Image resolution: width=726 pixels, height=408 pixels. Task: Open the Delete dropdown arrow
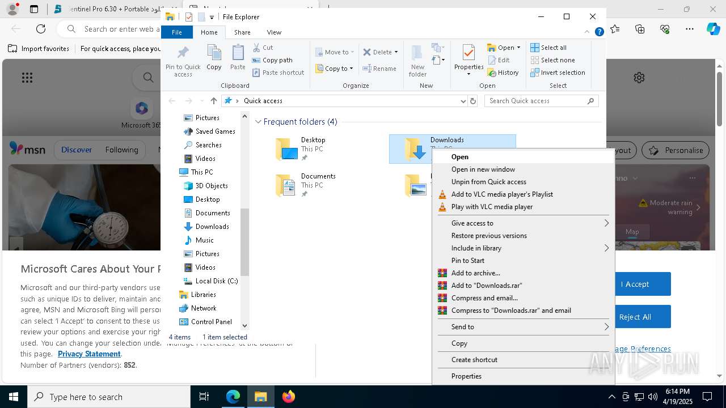(396, 52)
